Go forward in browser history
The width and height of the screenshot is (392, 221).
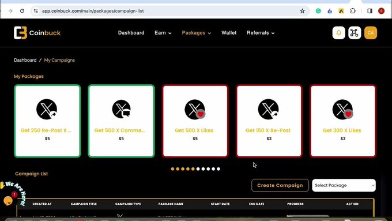click(x=10, y=11)
